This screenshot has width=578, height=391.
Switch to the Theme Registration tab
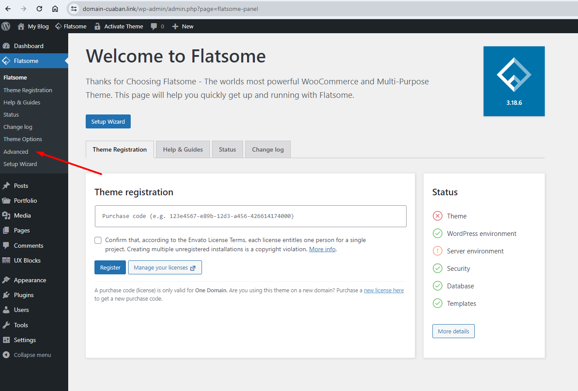[x=120, y=149]
